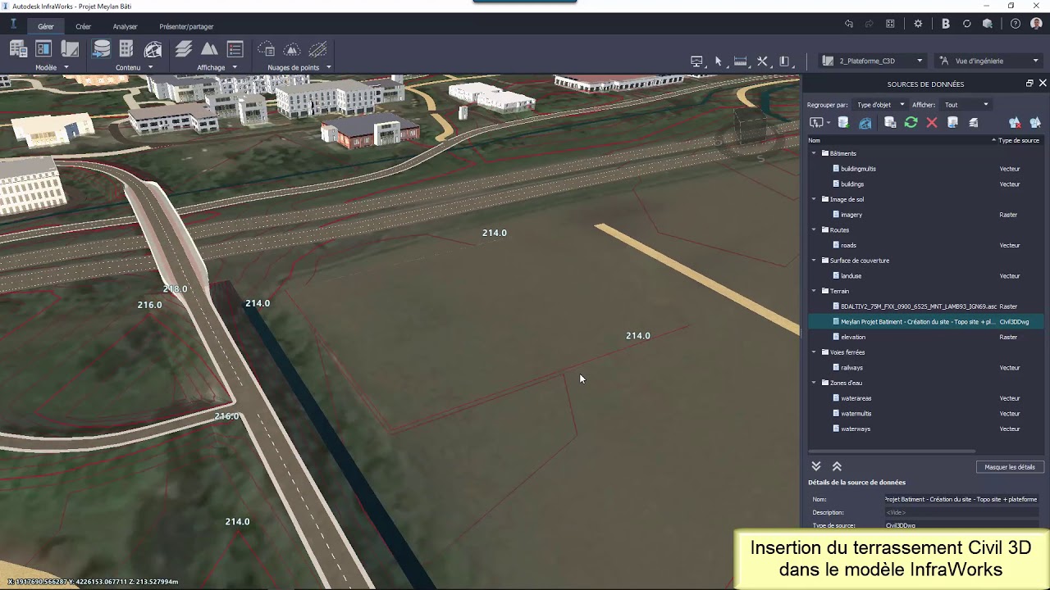Collapse the Routes tree group
Image resolution: width=1050 pixels, height=590 pixels.
point(815,229)
